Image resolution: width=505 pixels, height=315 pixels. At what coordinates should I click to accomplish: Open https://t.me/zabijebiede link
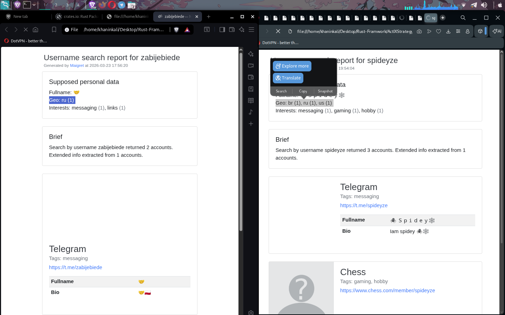[x=75, y=267]
